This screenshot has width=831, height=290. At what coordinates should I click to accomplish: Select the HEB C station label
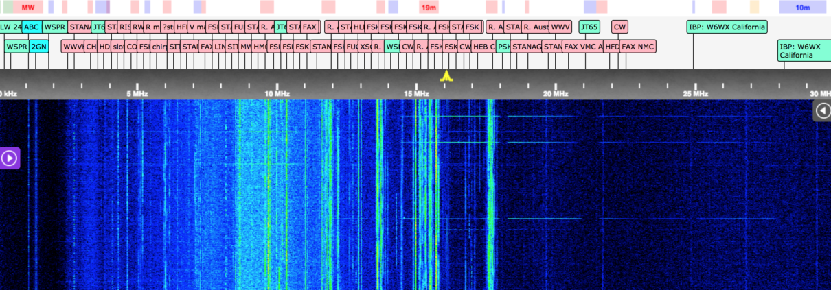[483, 47]
